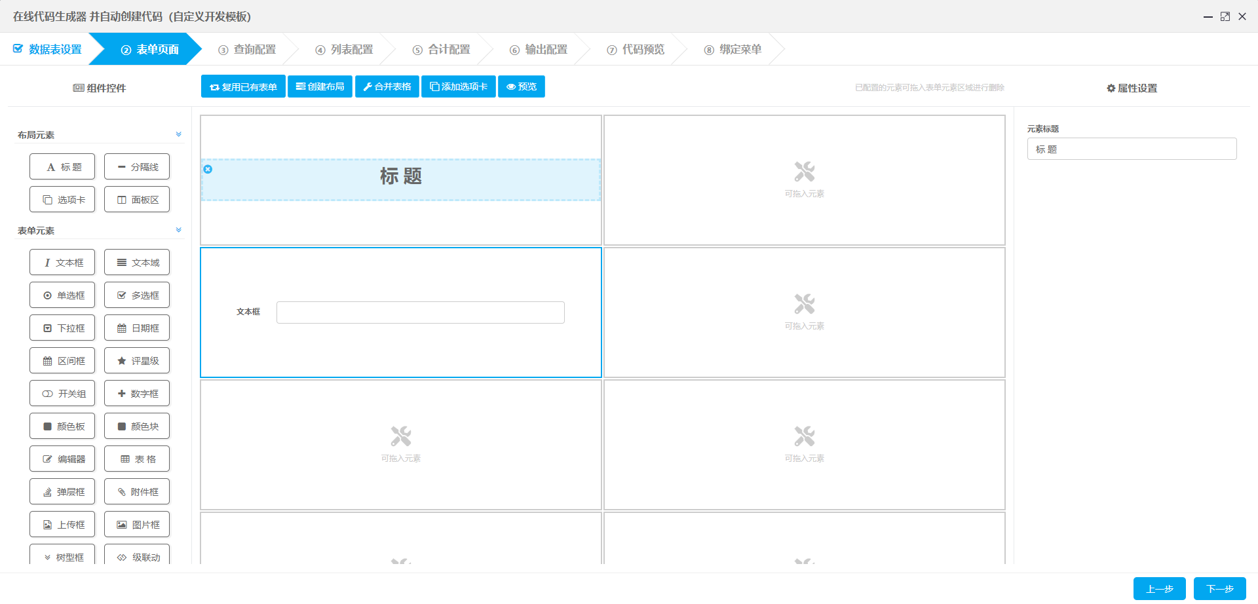Collapse the 布局元素 layout section

(x=178, y=134)
